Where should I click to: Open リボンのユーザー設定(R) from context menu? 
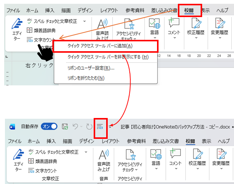tap(91, 68)
